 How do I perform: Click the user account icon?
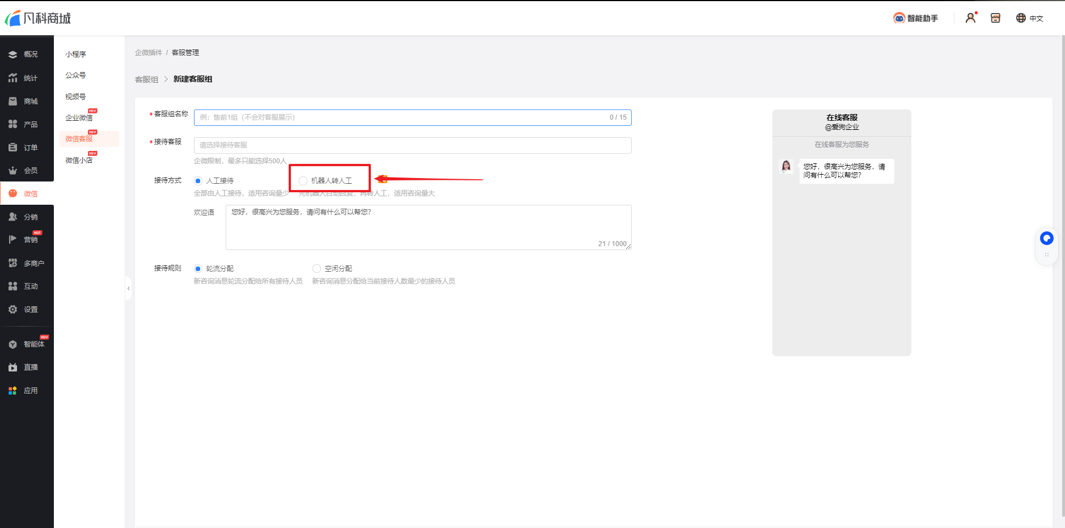pos(970,18)
